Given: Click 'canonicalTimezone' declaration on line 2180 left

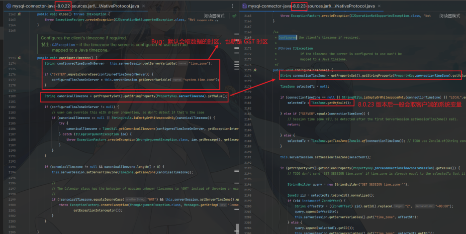Looking at the screenshot, I should tap(73, 96).
